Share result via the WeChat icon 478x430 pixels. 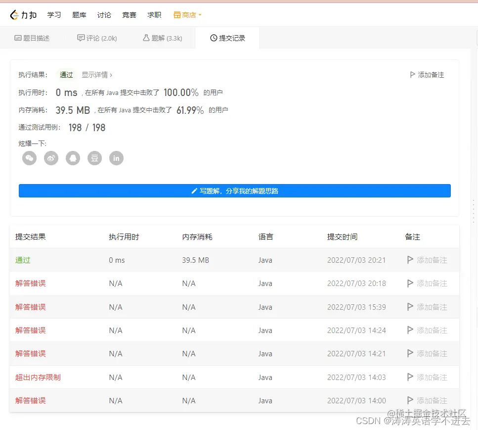29,158
